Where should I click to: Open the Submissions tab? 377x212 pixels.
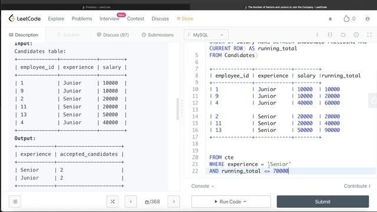pyautogui.click(x=157, y=35)
